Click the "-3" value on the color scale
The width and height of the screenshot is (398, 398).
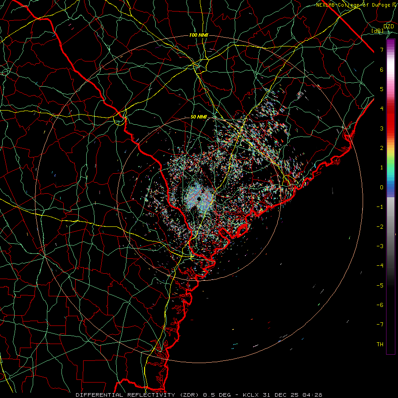pyautogui.click(x=380, y=246)
